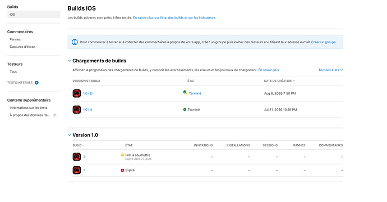The width and height of the screenshot is (387, 202).
Task: Open Captures d'écran in the sidebar
Action: click(x=22, y=47)
